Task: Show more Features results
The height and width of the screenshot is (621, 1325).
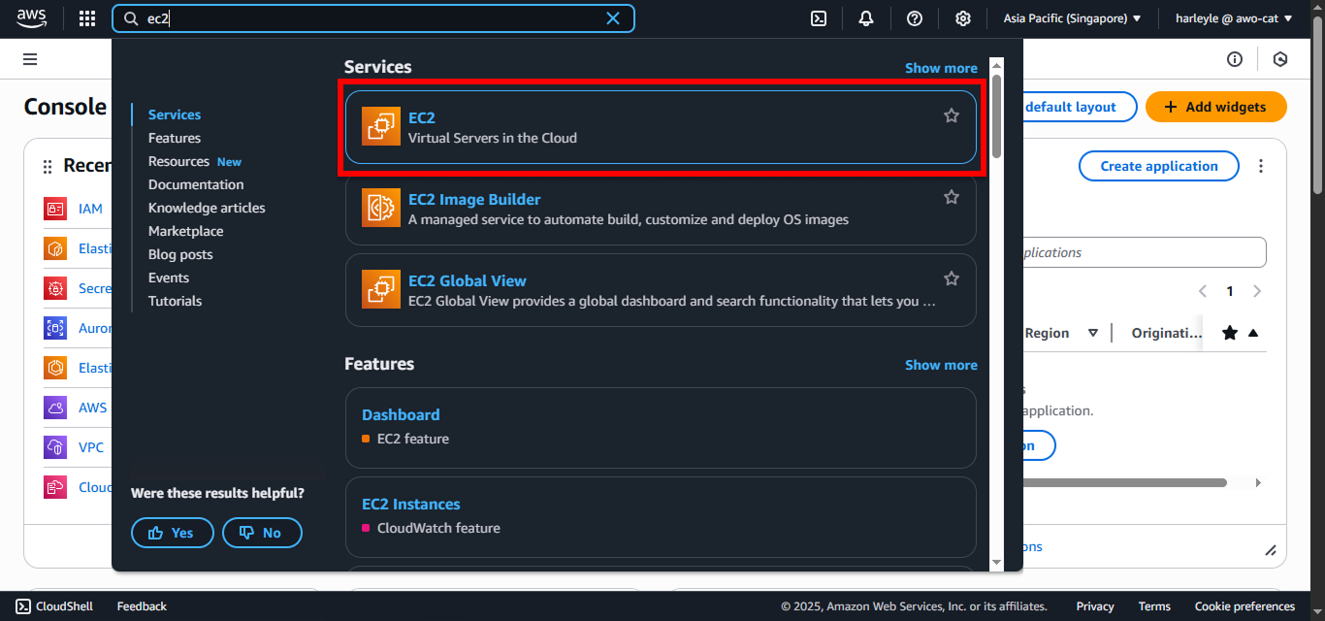Action: (x=941, y=365)
